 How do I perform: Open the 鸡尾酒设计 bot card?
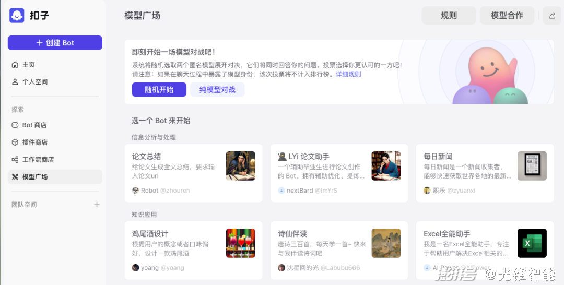[194, 251]
